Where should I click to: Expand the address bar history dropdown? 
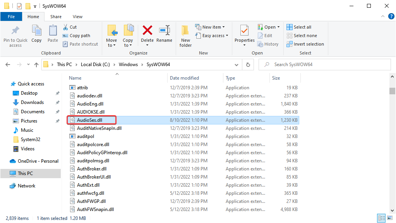click(x=237, y=65)
